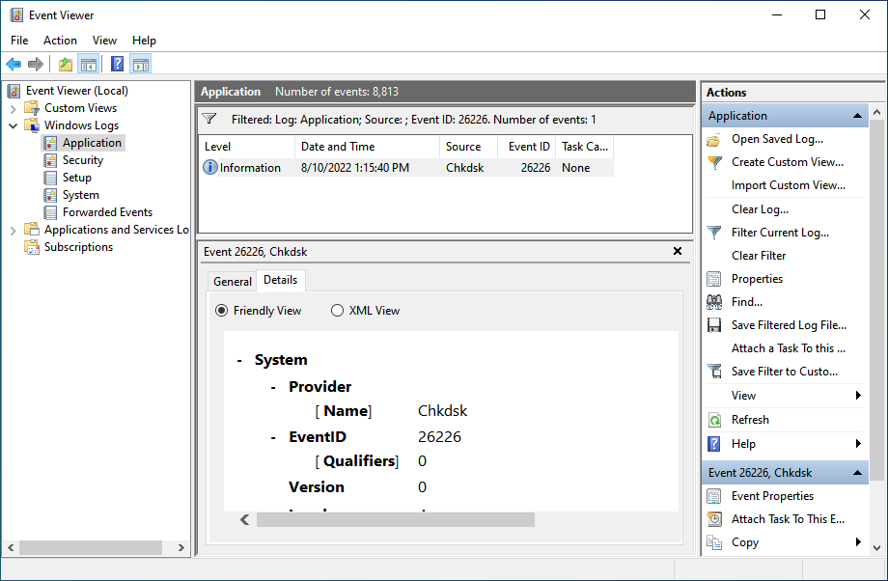The height and width of the screenshot is (581, 888).
Task: Switch to the General tab
Action: click(233, 282)
